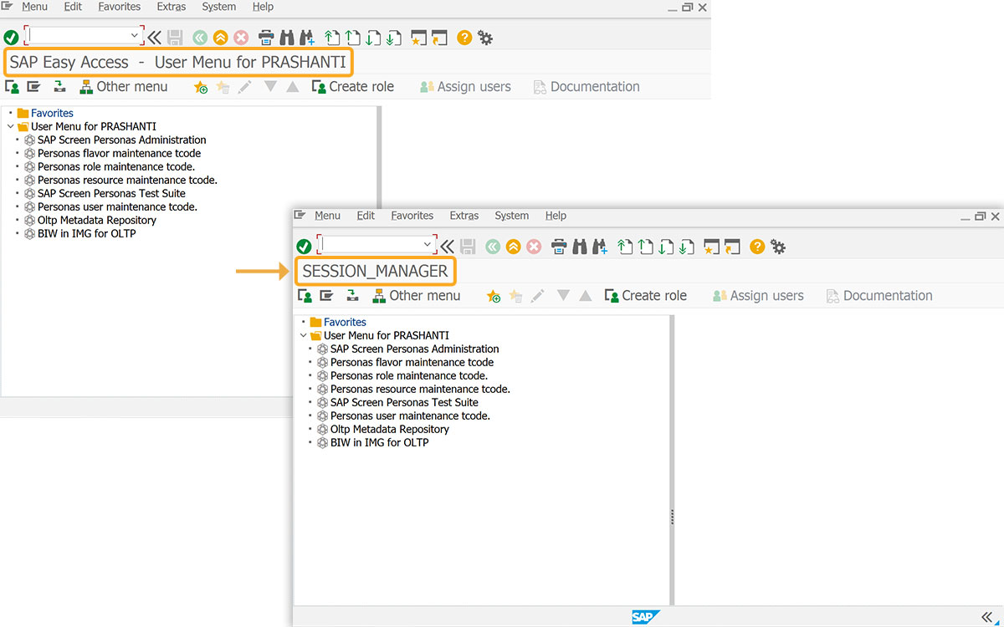The height and width of the screenshot is (627, 1004).
Task: Open SAP Business Workplace icon in SESSION_MANAGER window
Action: pos(352,296)
